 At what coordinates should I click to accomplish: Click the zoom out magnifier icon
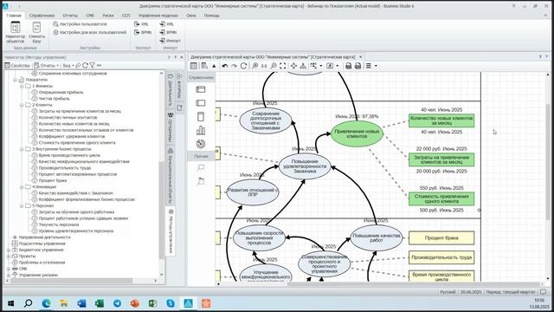pos(274,66)
